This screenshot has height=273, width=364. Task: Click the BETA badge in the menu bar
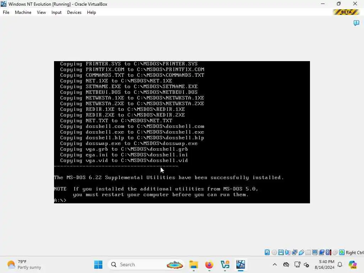[346, 12]
